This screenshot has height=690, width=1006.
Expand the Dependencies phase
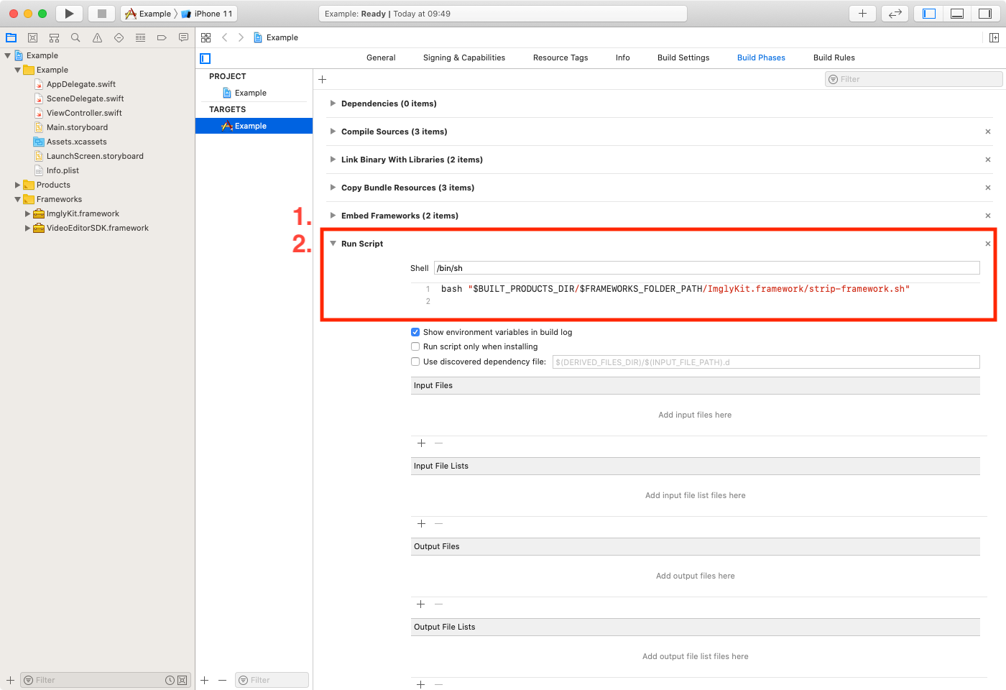tap(333, 103)
